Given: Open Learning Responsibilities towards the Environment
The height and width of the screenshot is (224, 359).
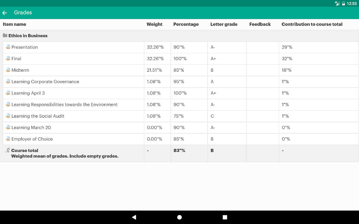Looking at the screenshot, I should [x=65, y=104].
